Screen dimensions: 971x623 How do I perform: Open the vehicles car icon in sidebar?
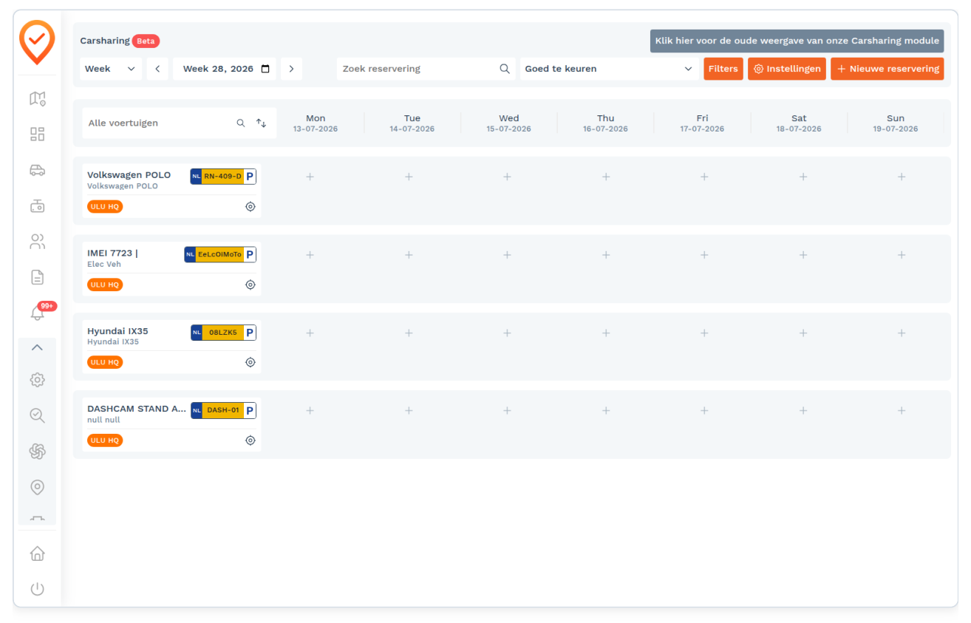tap(37, 170)
